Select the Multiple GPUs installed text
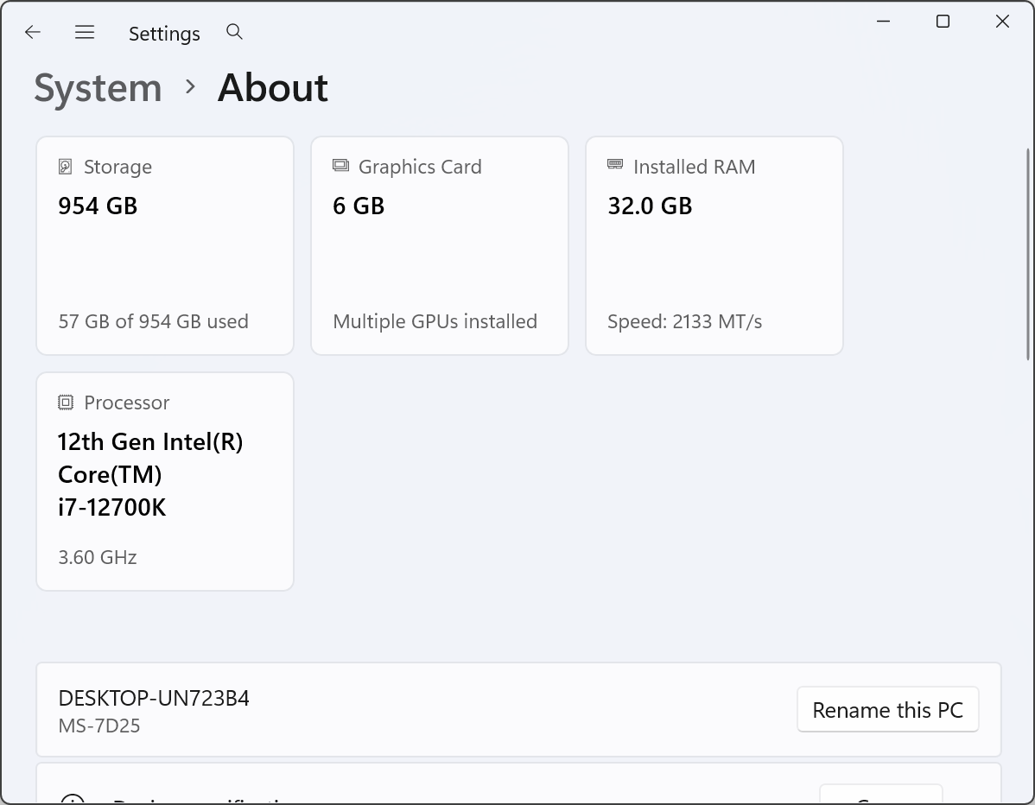Image resolution: width=1035 pixels, height=805 pixels. [435, 321]
